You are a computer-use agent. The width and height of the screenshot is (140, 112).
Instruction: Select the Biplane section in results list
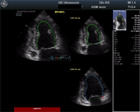116,53
